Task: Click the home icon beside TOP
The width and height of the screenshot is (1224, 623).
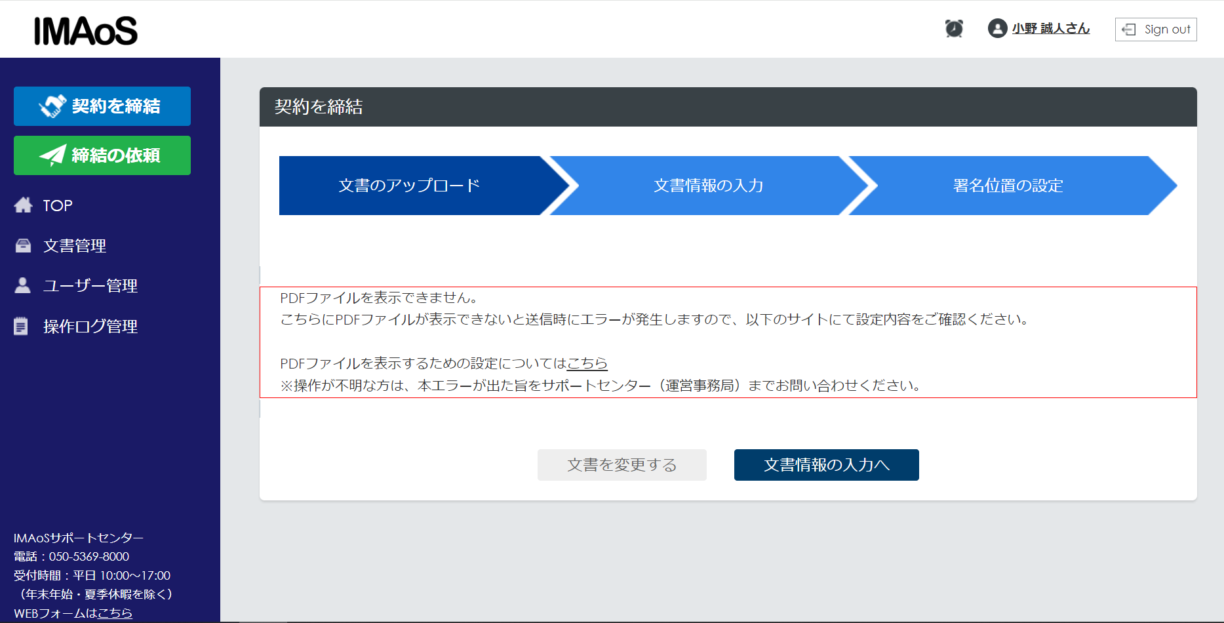Action: (x=23, y=205)
